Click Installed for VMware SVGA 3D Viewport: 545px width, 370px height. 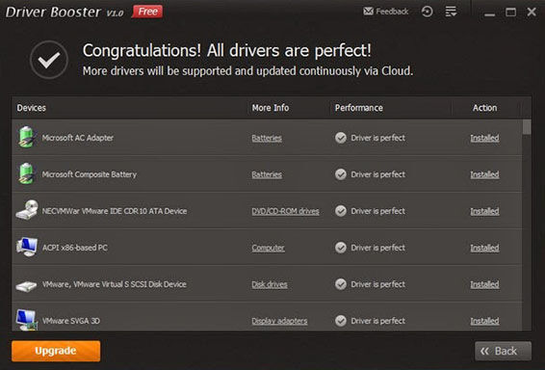point(484,321)
